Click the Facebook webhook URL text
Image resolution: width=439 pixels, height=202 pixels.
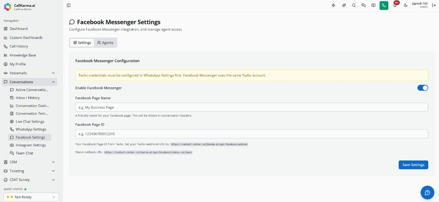click(209, 145)
